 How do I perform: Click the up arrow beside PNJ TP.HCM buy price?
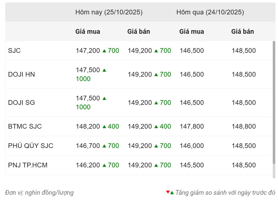click(x=104, y=165)
